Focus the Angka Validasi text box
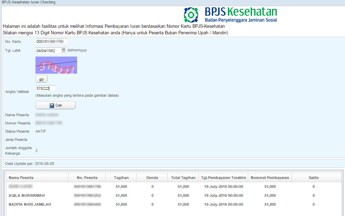 click(x=45, y=88)
